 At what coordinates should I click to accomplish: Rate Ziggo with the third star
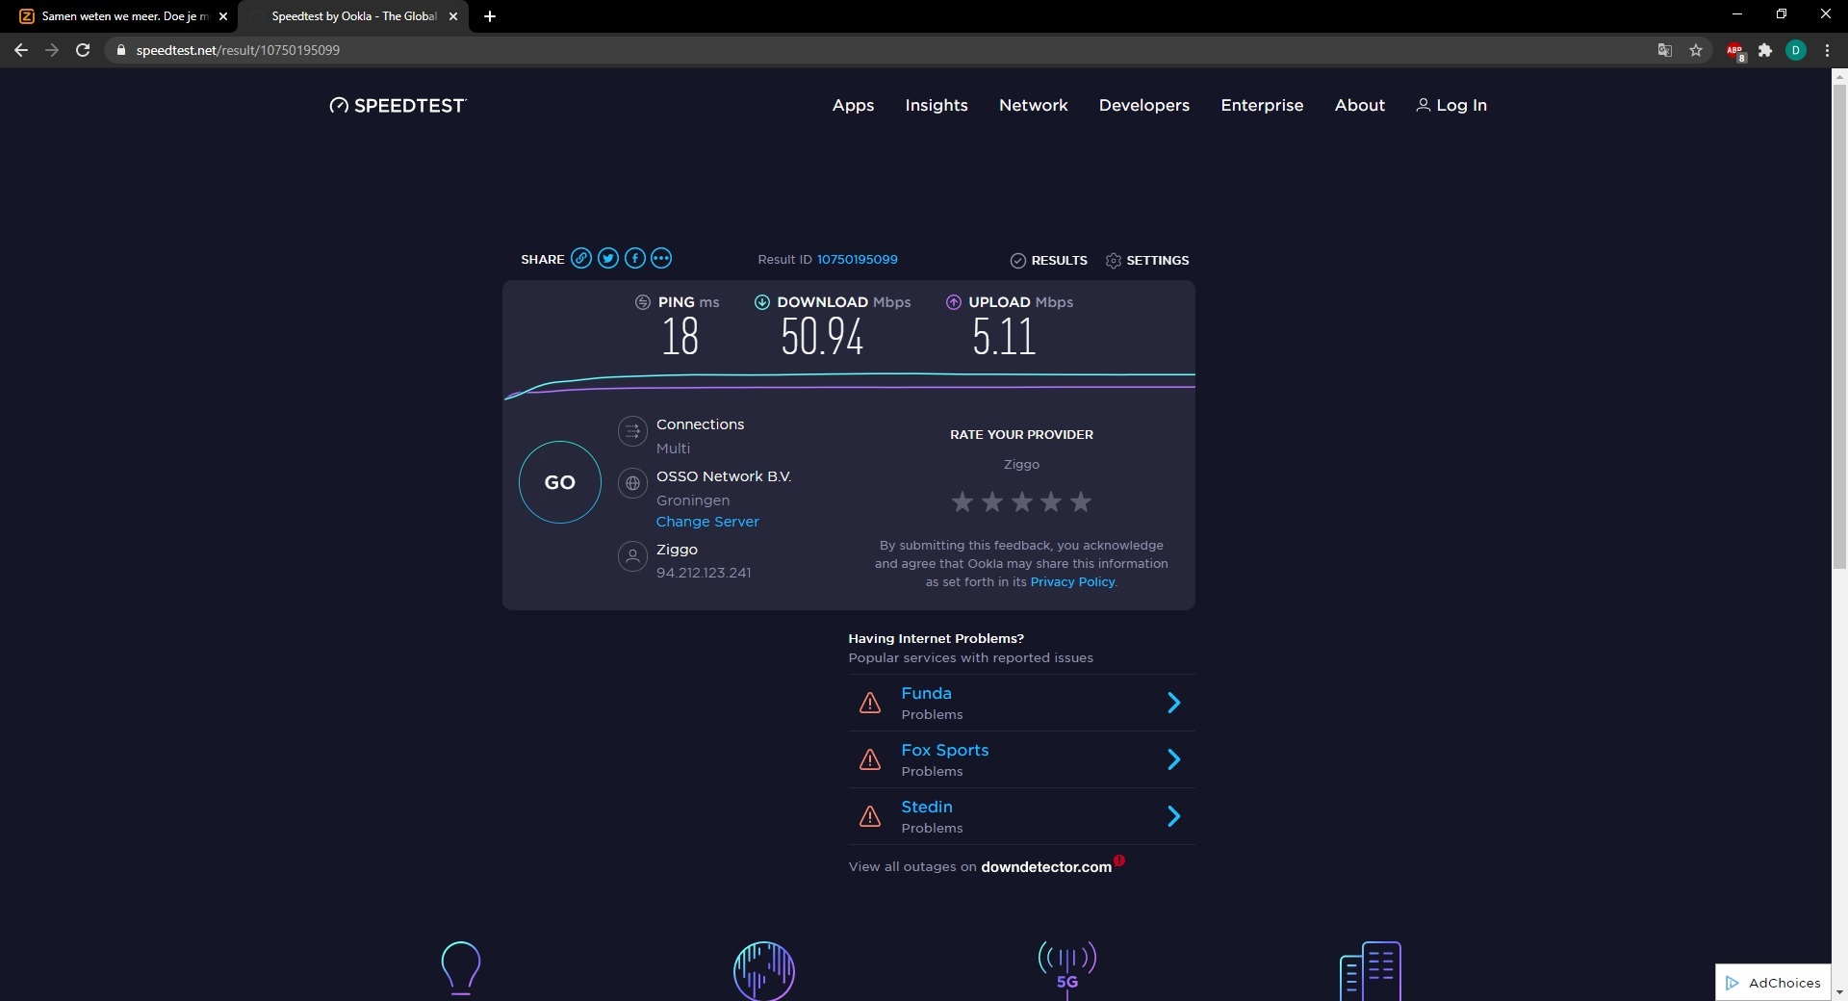coord(1021,501)
